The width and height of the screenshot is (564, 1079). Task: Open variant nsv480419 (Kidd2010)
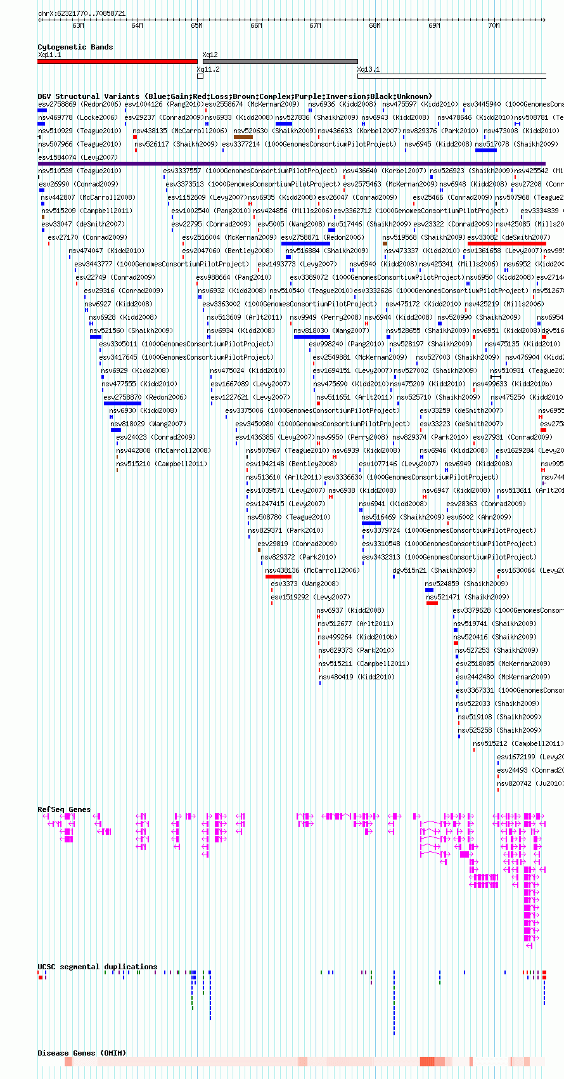point(356,677)
